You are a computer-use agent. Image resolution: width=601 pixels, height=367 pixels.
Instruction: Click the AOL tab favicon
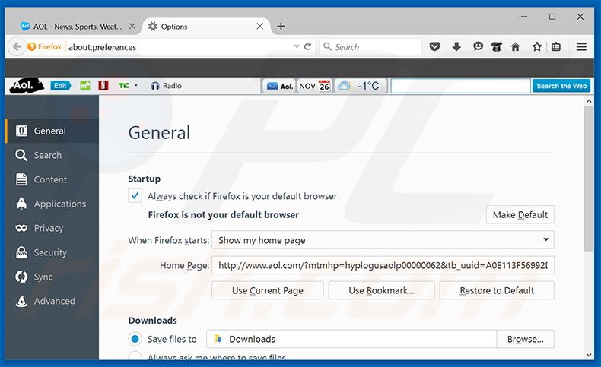click(x=25, y=27)
